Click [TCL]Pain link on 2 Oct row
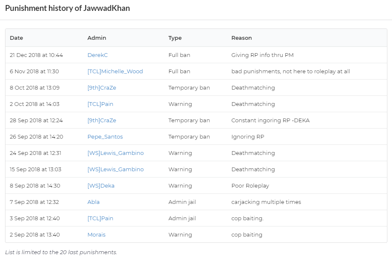This screenshot has height=260, width=392. 100,104
